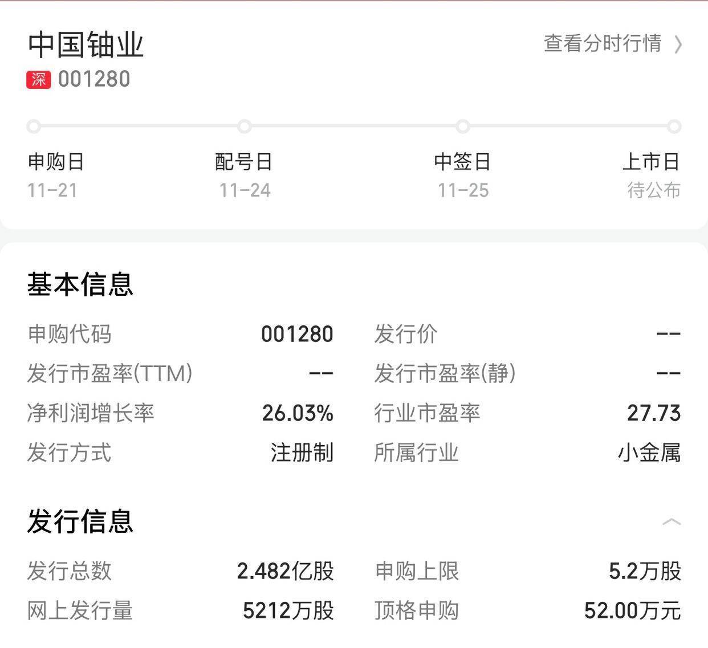The width and height of the screenshot is (708, 648).
Task: Click the 申购代码 value 001280
Action: pyautogui.click(x=297, y=334)
